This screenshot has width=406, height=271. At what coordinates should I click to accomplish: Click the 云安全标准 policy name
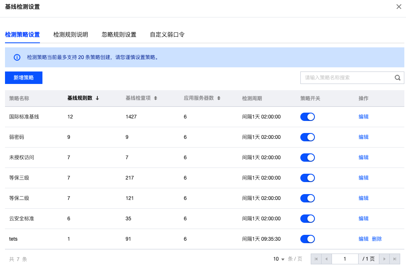[x=22, y=219]
